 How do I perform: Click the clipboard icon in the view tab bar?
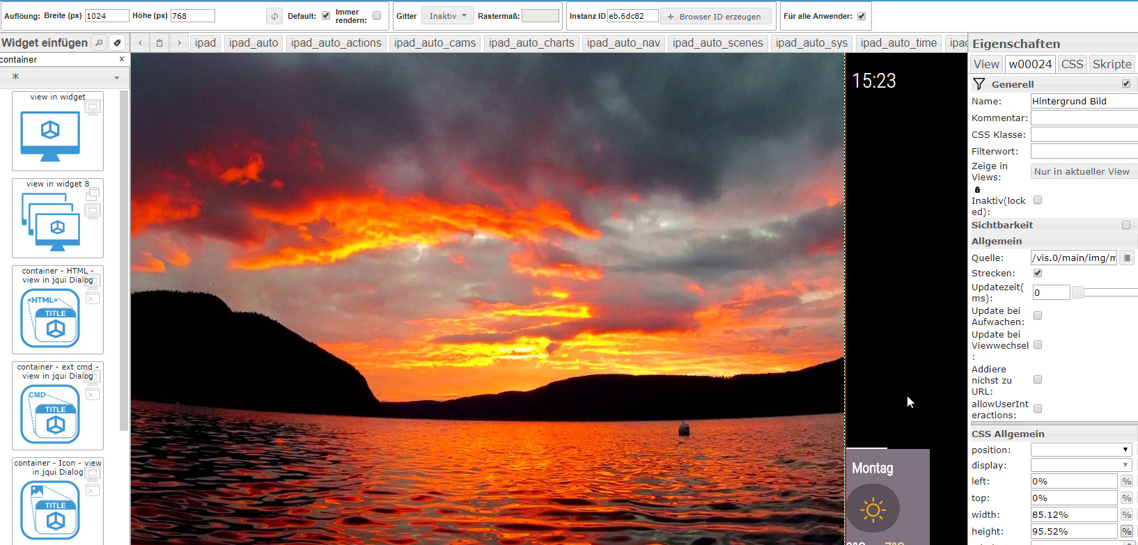pyautogui.click(x=159, y=43)
